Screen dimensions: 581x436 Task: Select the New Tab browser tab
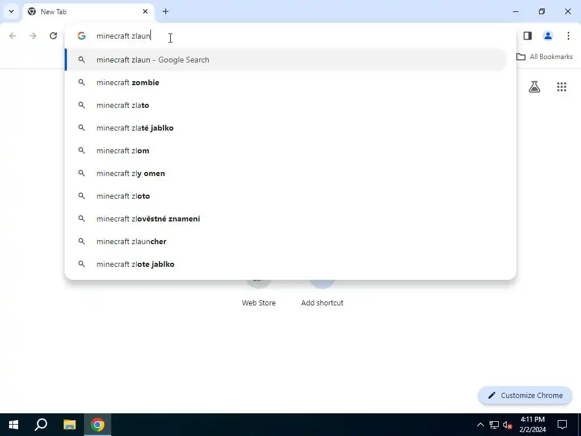[88, 11]
